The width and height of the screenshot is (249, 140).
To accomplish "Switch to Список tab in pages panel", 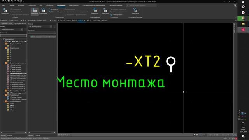I will point(10,135).
